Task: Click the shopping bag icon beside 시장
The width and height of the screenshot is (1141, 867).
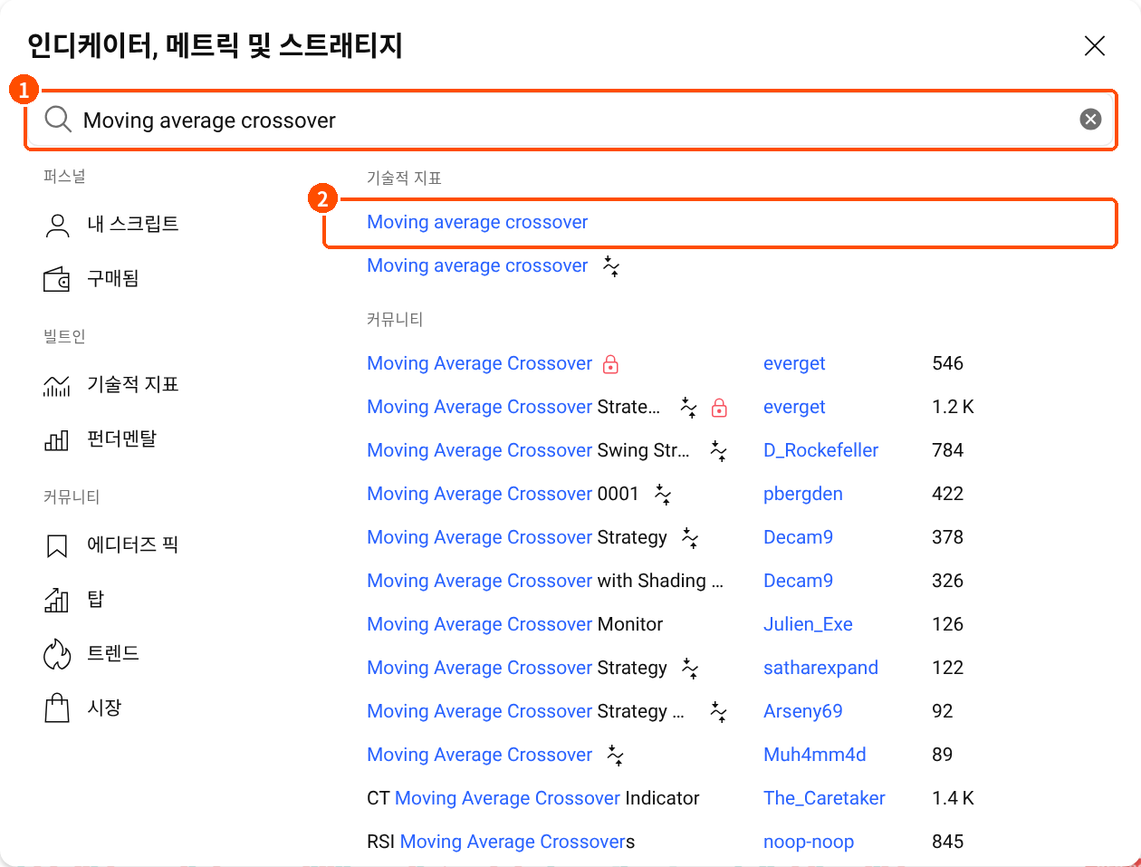Action: 57,708
